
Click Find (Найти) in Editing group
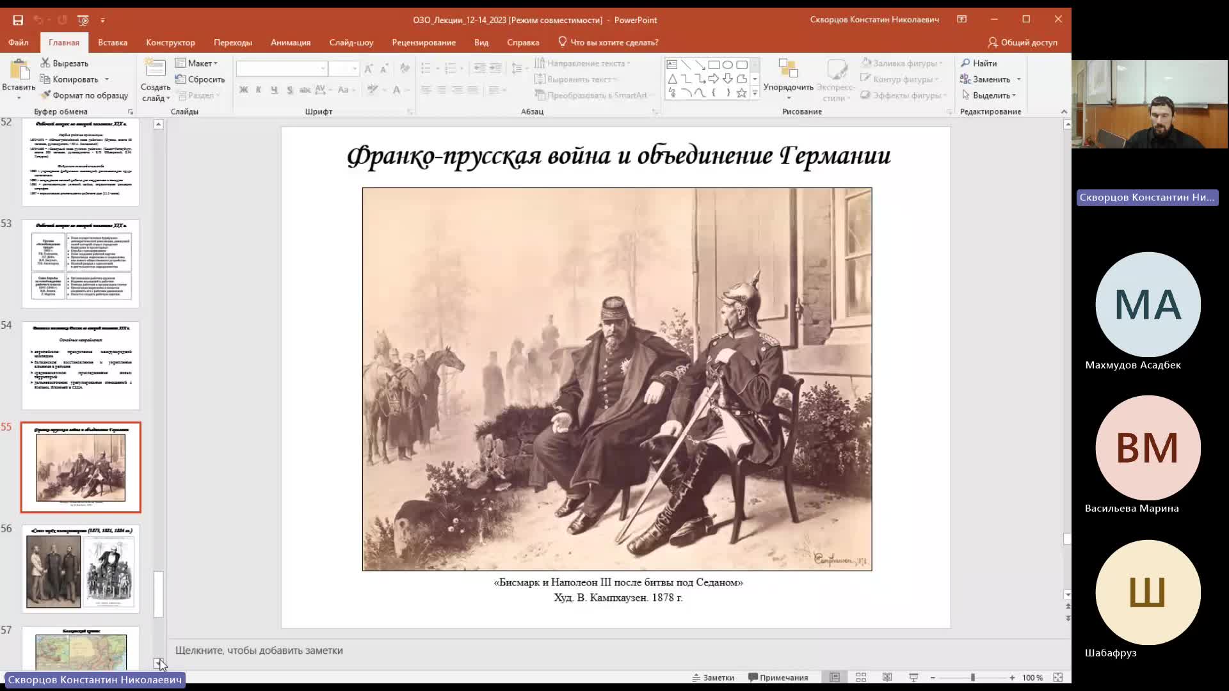pyautogui.click(x=979, y=63)
